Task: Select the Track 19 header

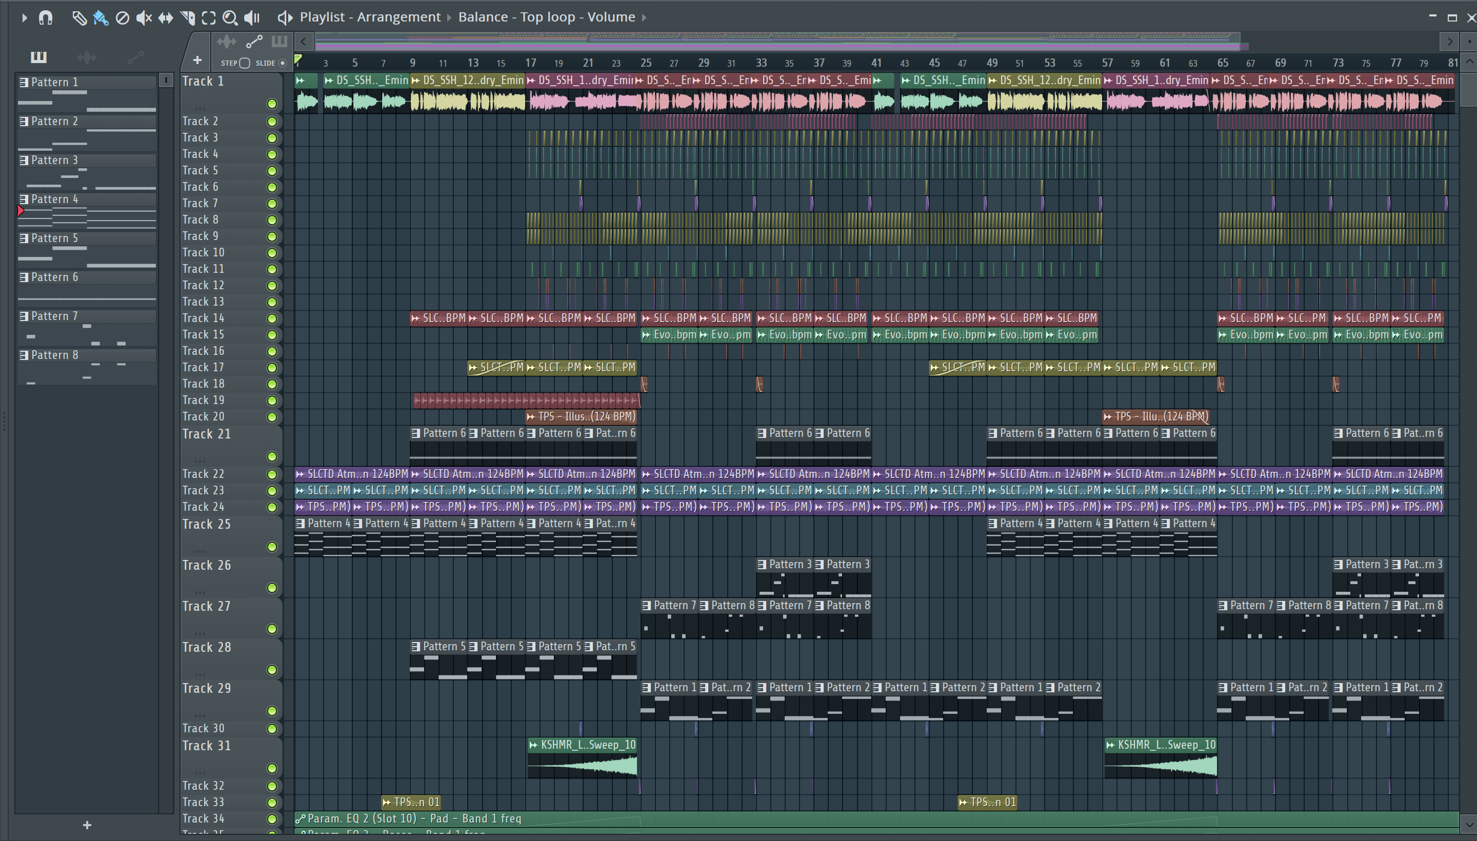Action: (231, 401)
